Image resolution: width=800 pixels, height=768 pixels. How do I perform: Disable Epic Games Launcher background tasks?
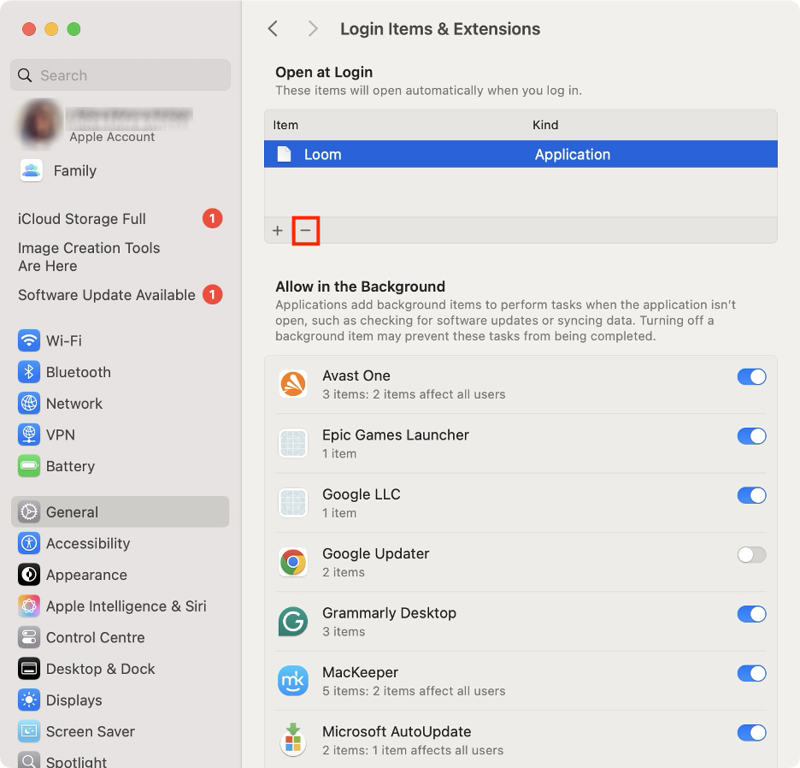751,436
